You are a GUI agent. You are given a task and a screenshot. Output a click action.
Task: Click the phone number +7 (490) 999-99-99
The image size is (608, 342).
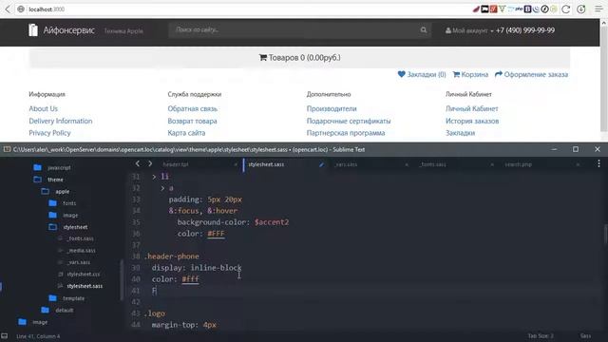(525, 30)
